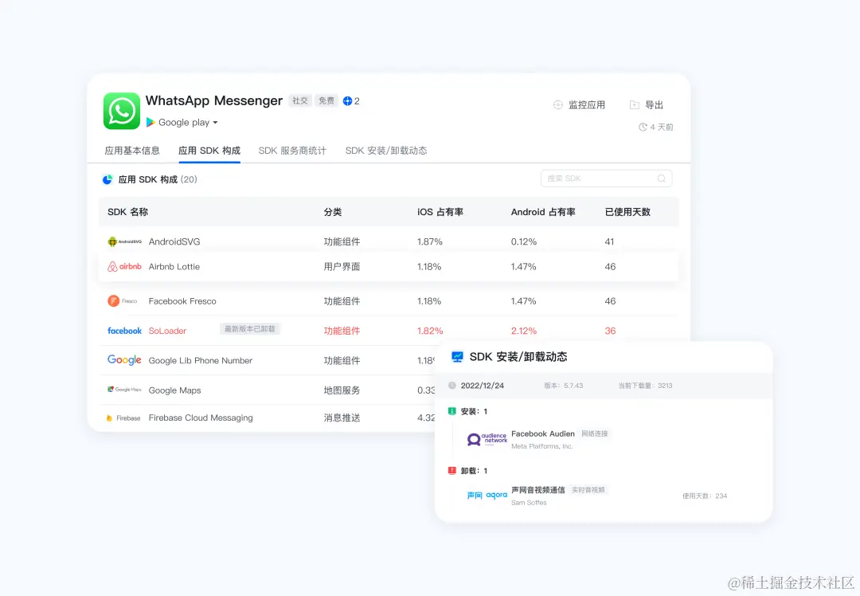This screenshot has height=596, width=860.
Task: Click the audience network logo icon
Action: [487, 439]
